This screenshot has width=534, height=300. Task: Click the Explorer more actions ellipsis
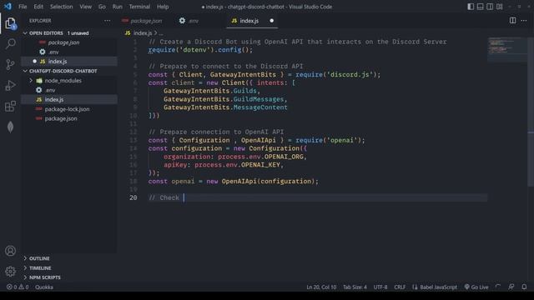pyautogui.click(x=108, y=21)
